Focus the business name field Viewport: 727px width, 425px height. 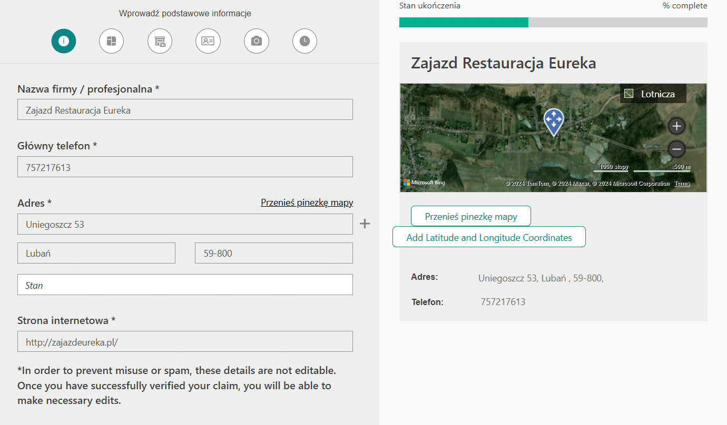[185, 109]
